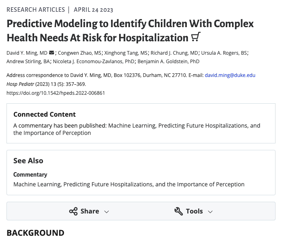Expand the Share dropdown chevron
Screen dimensions: 282x239
tap(107, 211)
